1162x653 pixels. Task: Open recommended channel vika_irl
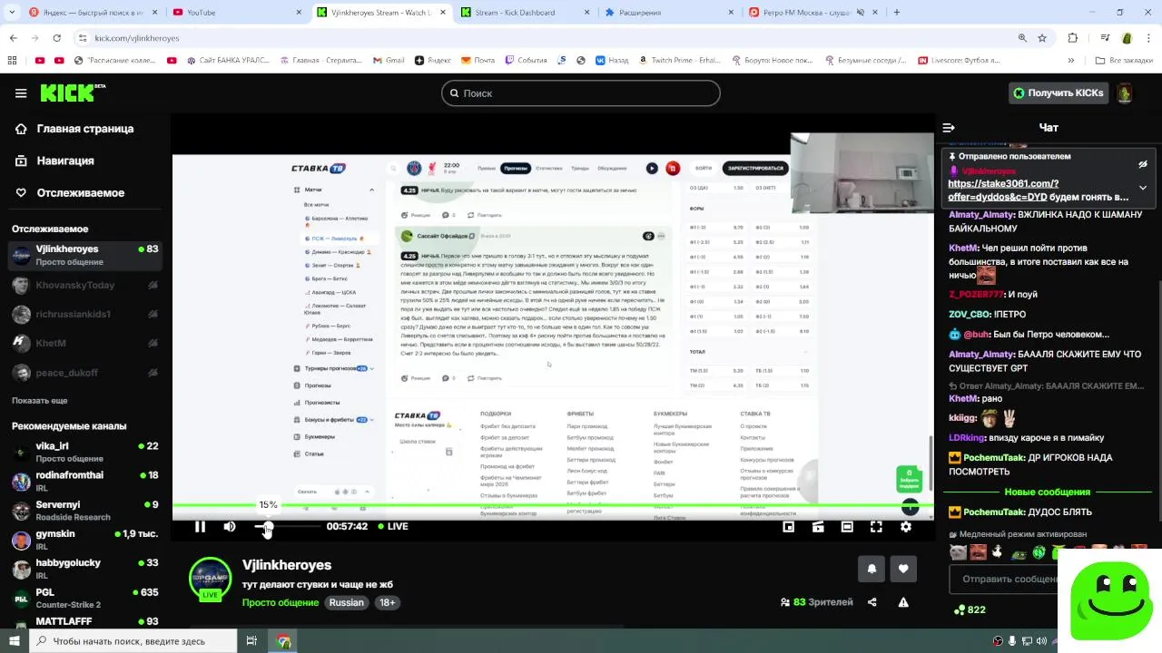pos(84,452)
